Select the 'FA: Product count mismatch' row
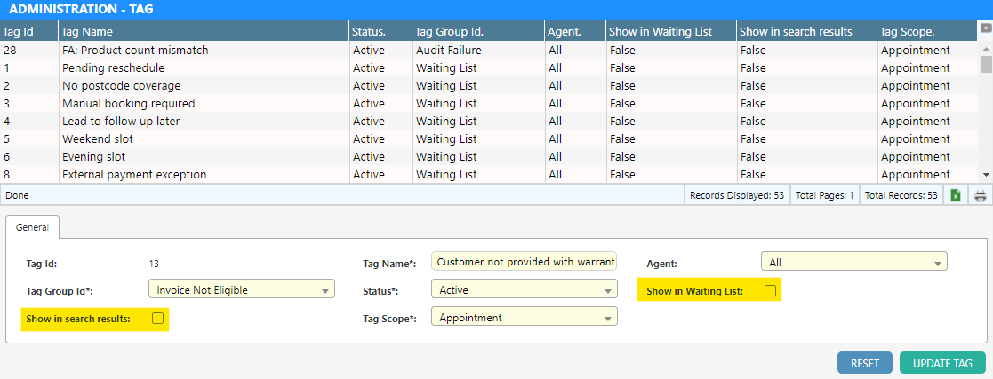This screenshot has height=379, width=993. point(204,51)
